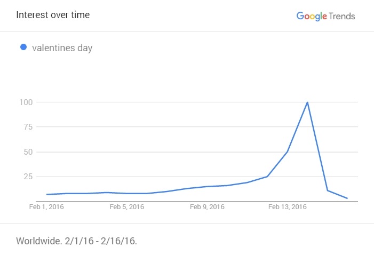Click the Interest over time heading

tap(53, 15)
